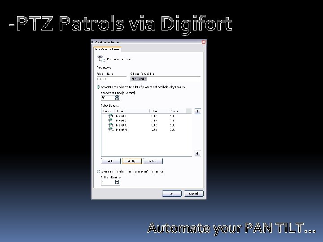Click the Cancel button
This screenshot has width=323, height=242.
tap(194, 194)
